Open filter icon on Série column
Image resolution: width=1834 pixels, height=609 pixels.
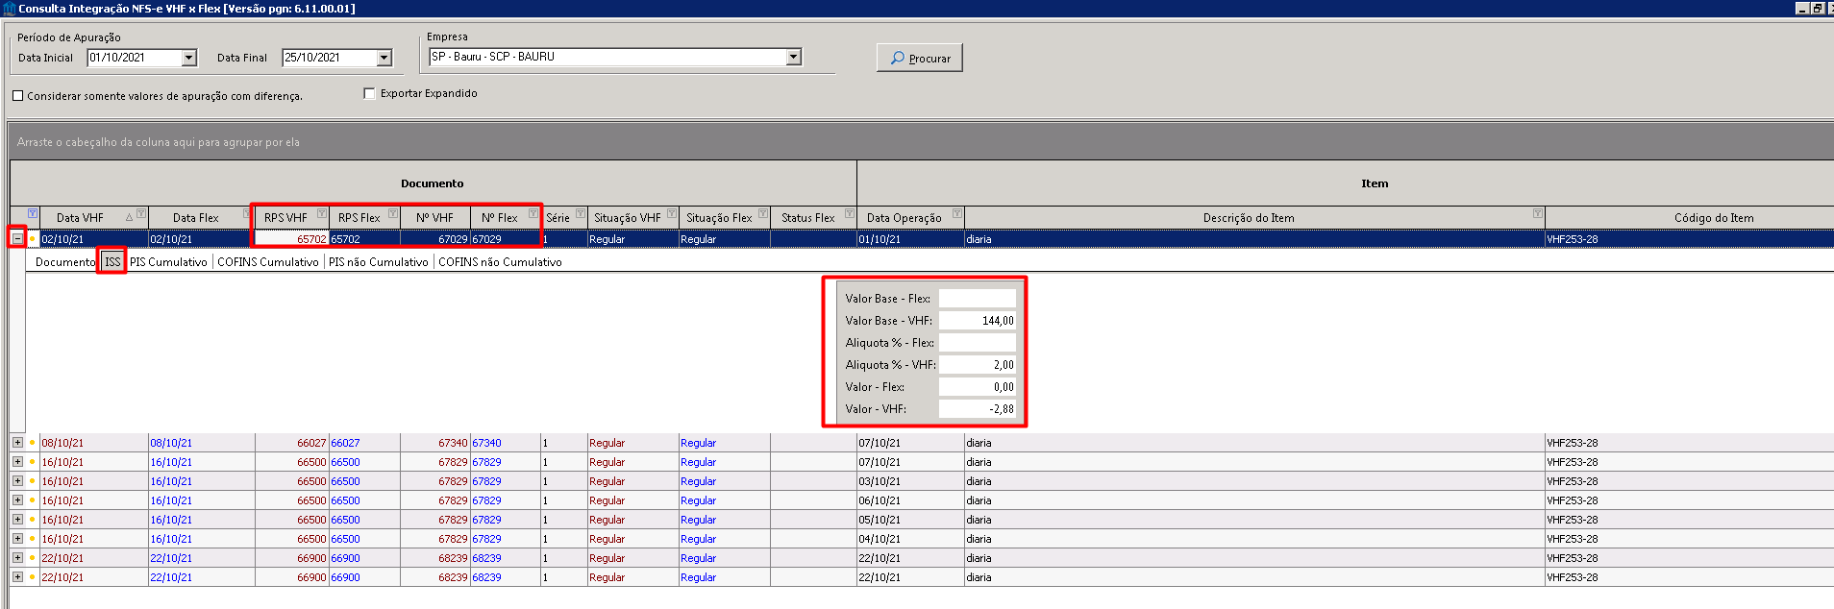pyautogui.click(x=581, y=213)
